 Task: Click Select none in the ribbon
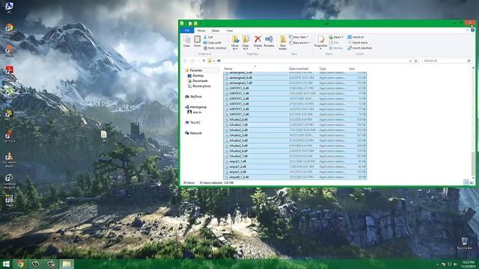coord(358,43)
